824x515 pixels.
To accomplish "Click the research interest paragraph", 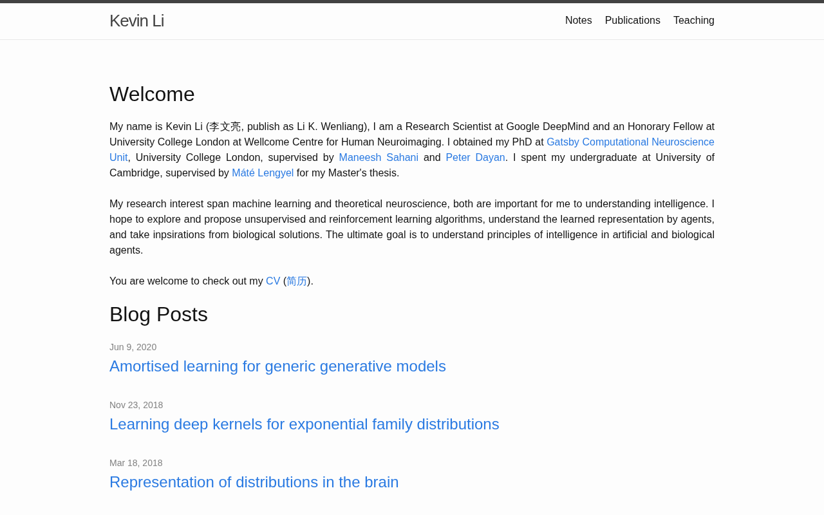I will (412, 227).
